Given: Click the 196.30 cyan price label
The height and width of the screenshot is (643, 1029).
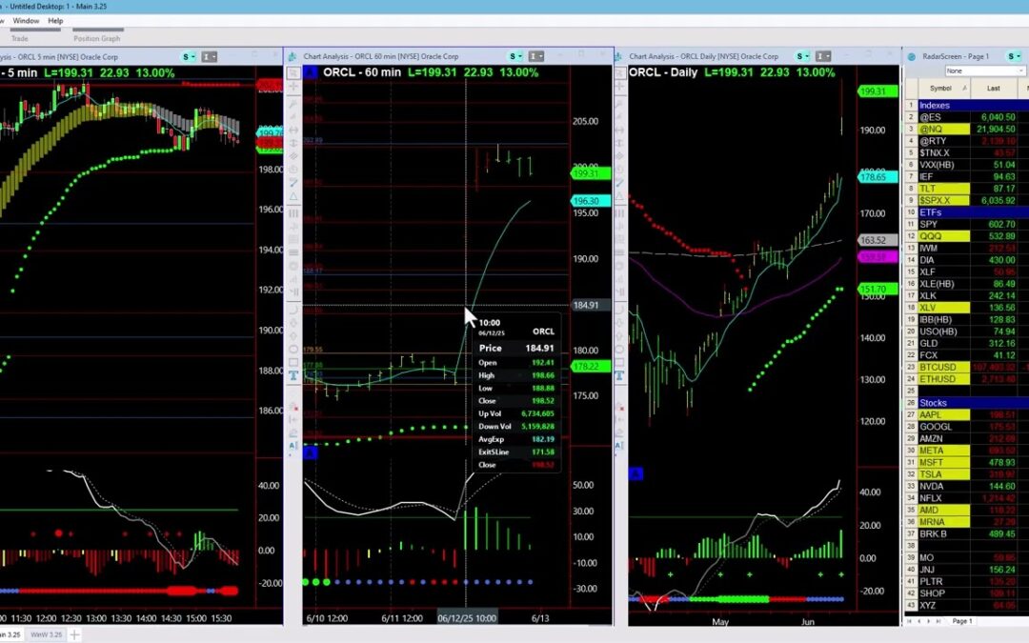Looking at the screenshot, I should [x=591, y=201].
